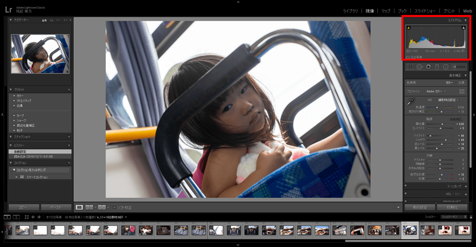The image size is (476, 247).
Task: Toggle the highlight clipping indicator in histogram
Action: [464, 28]
